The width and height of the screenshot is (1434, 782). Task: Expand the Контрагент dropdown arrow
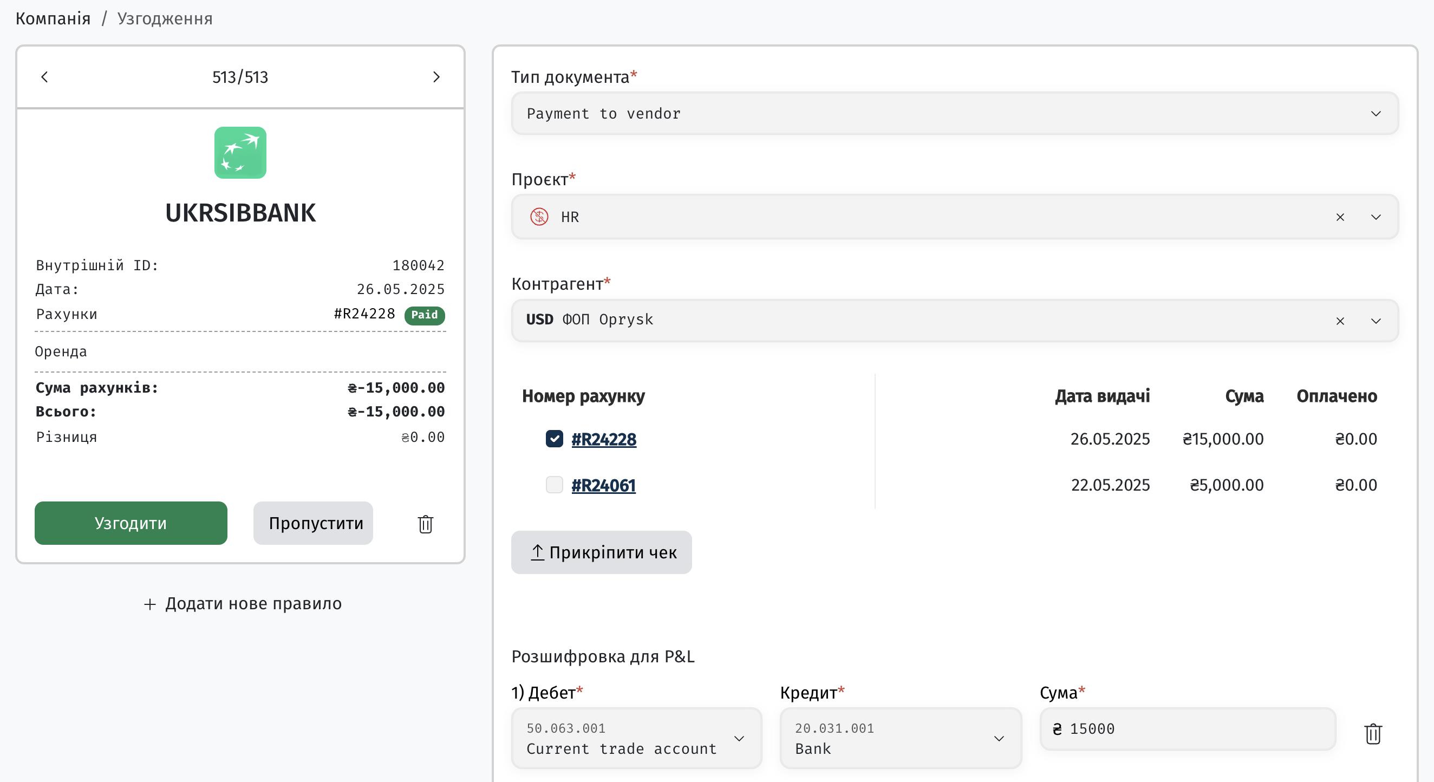coord(1376,321)
